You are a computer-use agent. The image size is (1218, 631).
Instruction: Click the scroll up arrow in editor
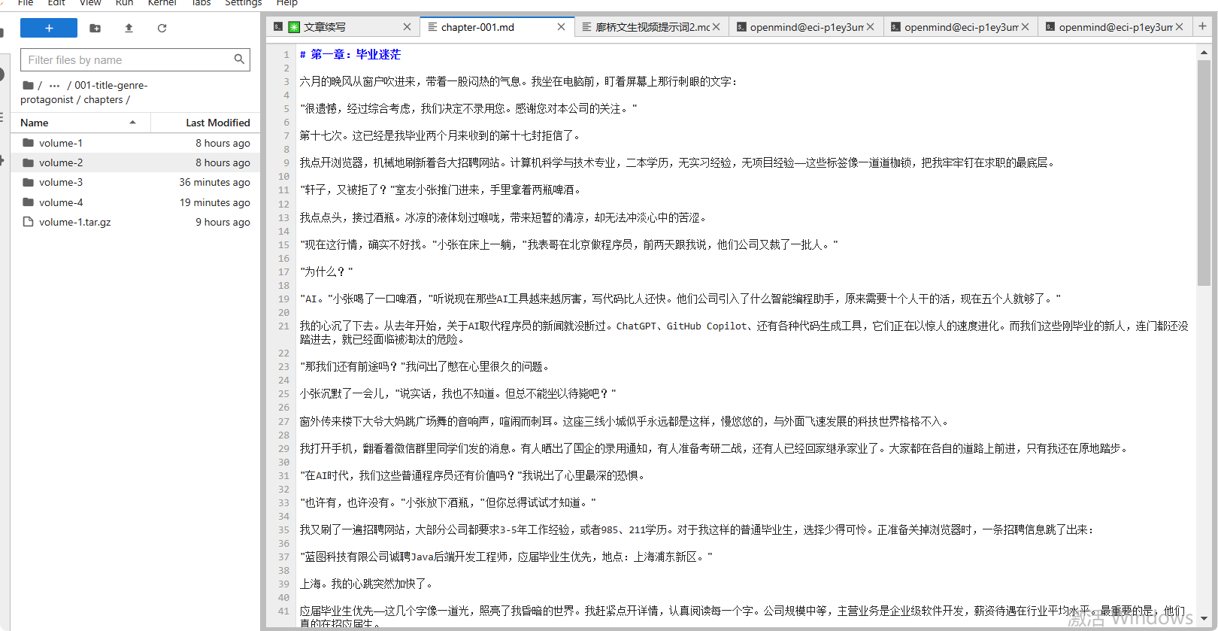1204,53
